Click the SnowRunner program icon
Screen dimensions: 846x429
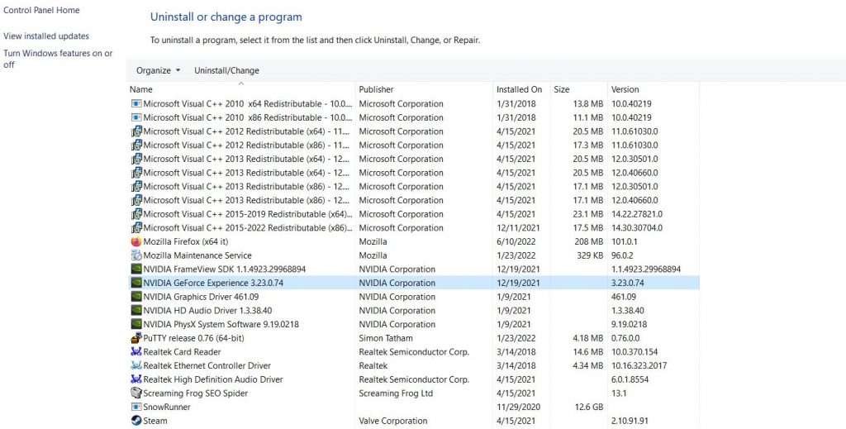(136, 407)
